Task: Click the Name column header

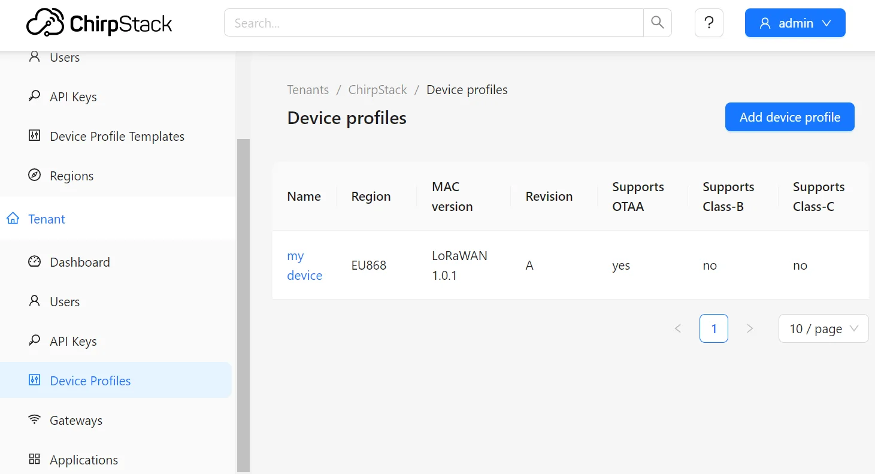Action: pos(304,197)
